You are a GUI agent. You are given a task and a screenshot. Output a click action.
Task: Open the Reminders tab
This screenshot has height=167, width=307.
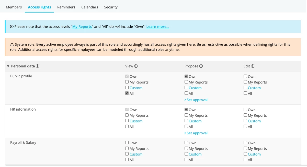[x=66, y=7]
